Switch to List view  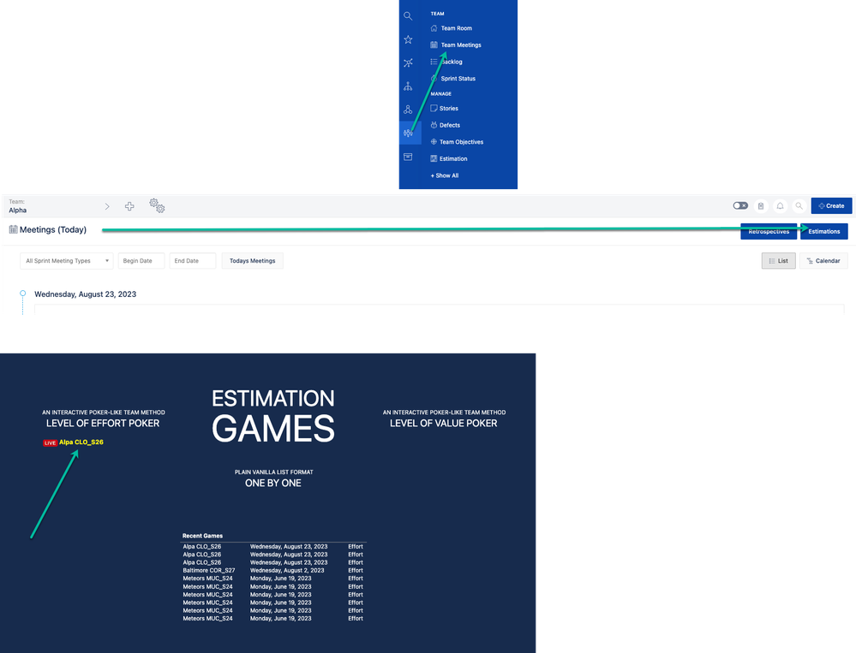click(779, 260)
